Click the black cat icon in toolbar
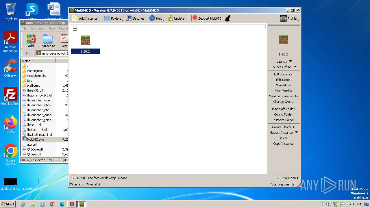 tap(228, 18)
